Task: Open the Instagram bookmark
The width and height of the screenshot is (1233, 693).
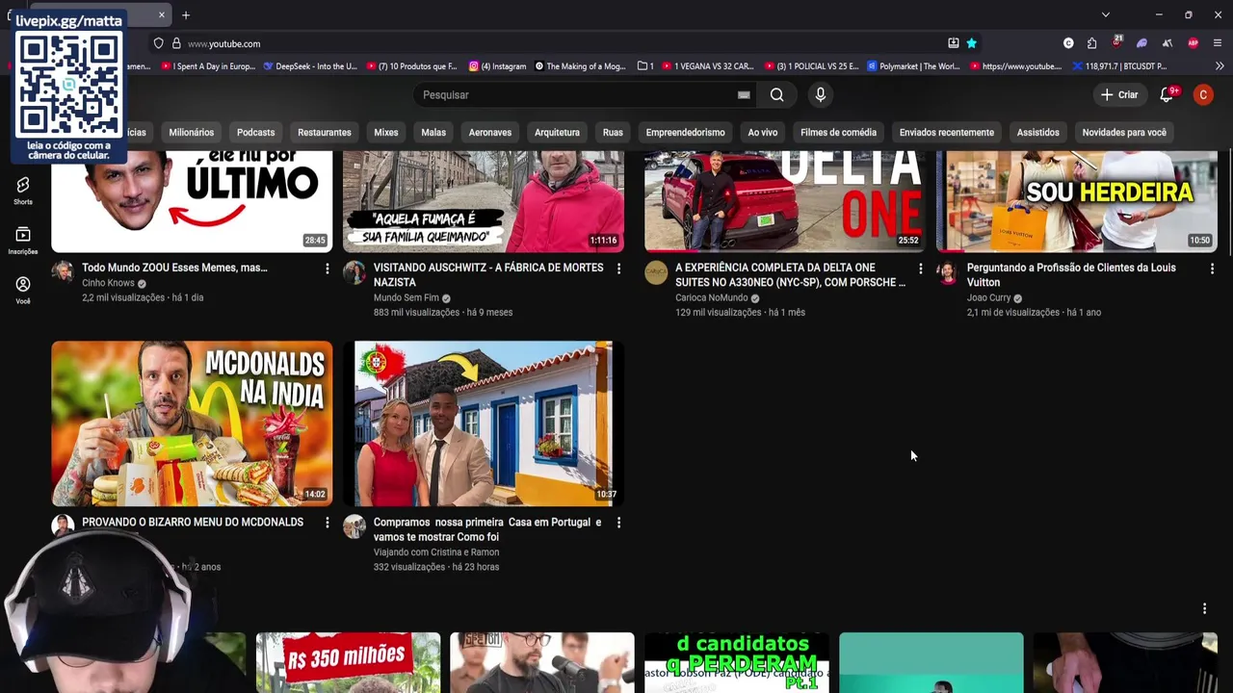Action: (498, 66)
